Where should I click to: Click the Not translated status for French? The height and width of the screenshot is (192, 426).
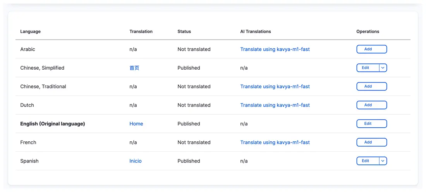pyautogui.click(x=194, y=142)
